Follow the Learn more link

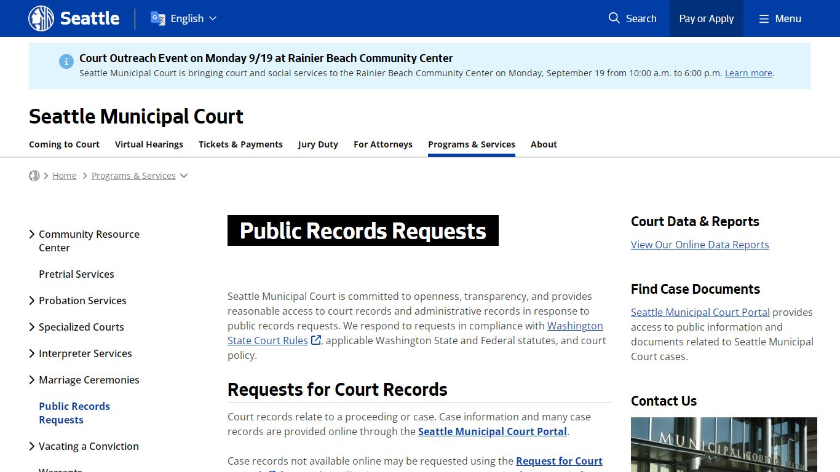pyautogui.click(x=748, y=73)
